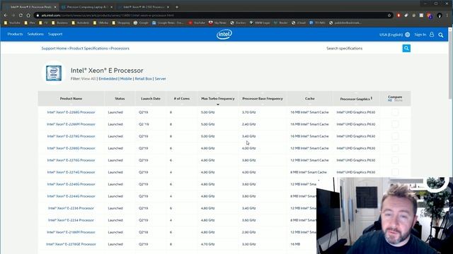Click the browser forward arrow
Viewport: 453px width, 254px height.
13,16
